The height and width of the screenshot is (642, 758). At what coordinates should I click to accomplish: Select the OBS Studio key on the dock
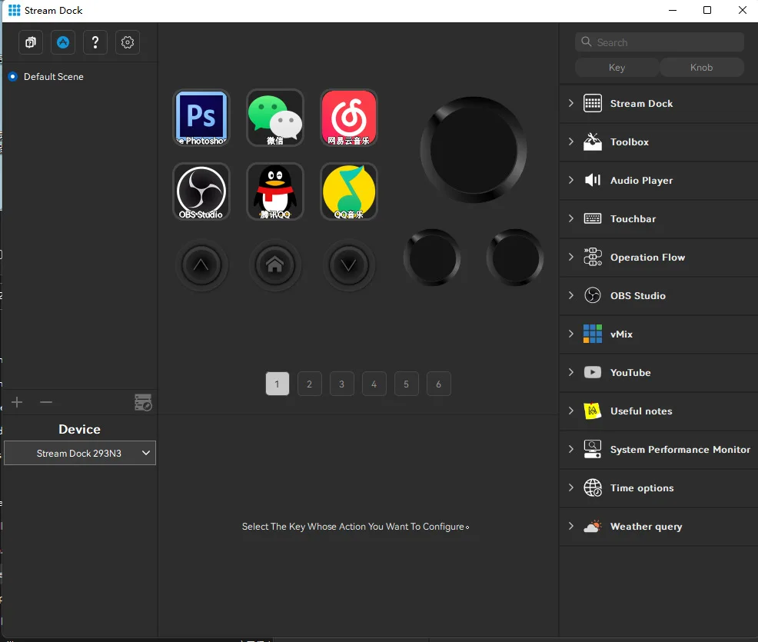[201, 191]
